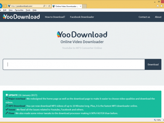Click the Major overhaul refresh icon
This screenshot has height=123, width=164.
pos(7,98)
